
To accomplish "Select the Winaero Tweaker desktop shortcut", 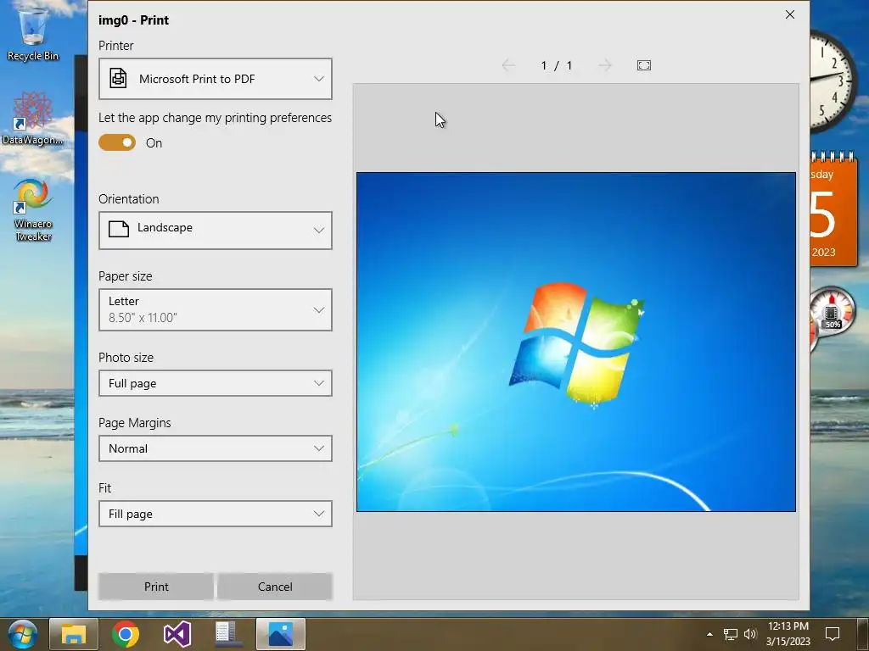I will click(33, 210).
